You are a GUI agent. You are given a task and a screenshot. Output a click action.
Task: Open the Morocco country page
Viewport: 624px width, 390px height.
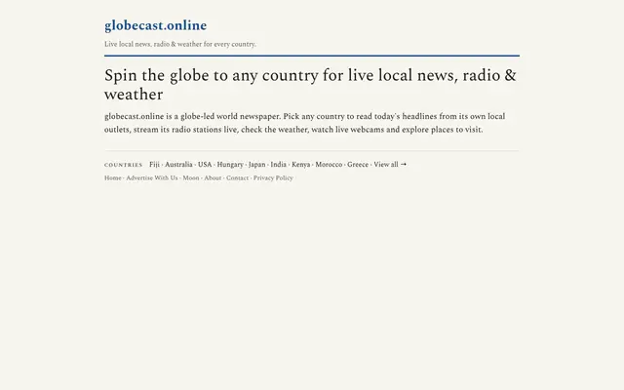tap(329, 165)
